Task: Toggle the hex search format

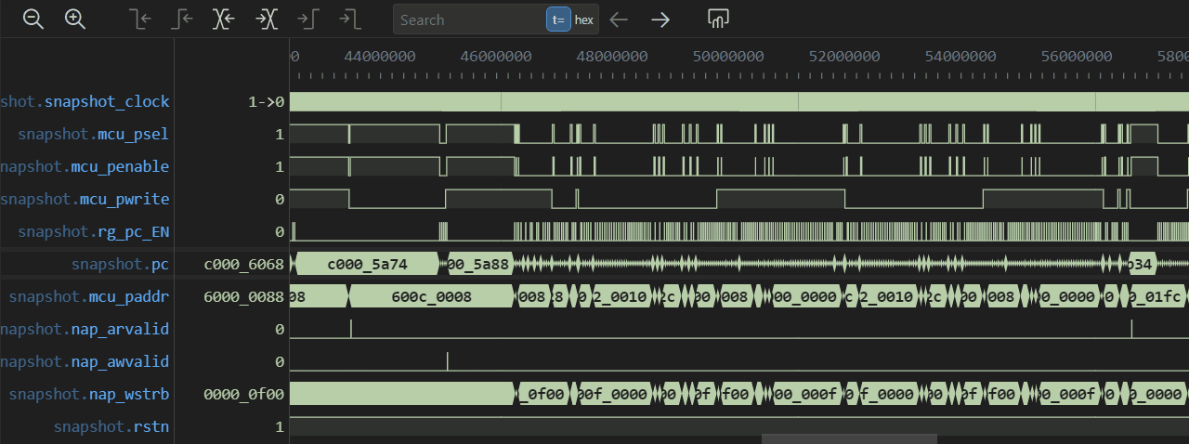Action: [x=584, y=20]
